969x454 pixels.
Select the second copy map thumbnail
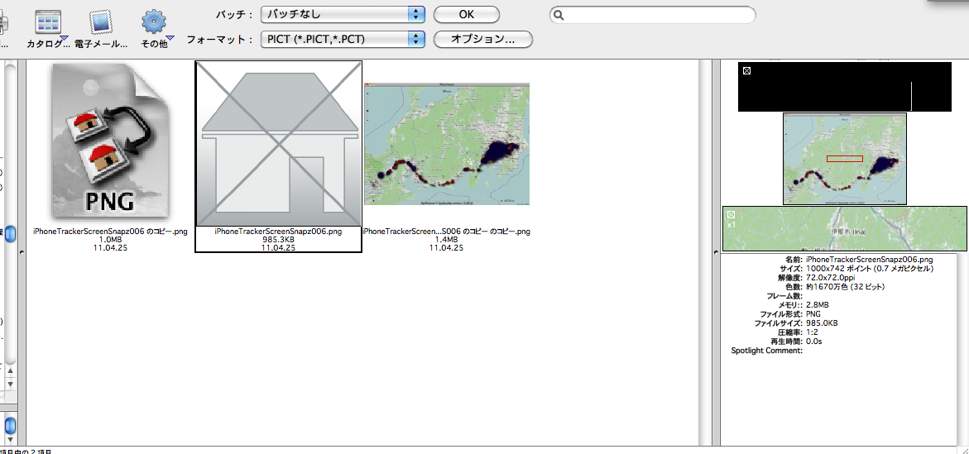446,144
